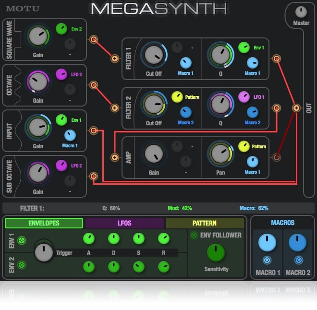This screenshot has width=317, height=310.
Task: Click the Filter 1 Cut Off knob
Action: [154, 55]
